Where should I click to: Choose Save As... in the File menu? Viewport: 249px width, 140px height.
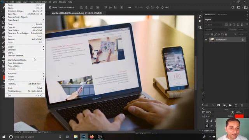[x=25, y=39]
